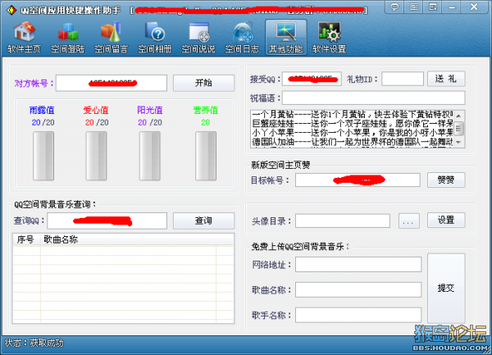The height and width of the screenshot is (355, 492).
Task: Click gift list scrollbar down arrow
Action: coord(458,143)
